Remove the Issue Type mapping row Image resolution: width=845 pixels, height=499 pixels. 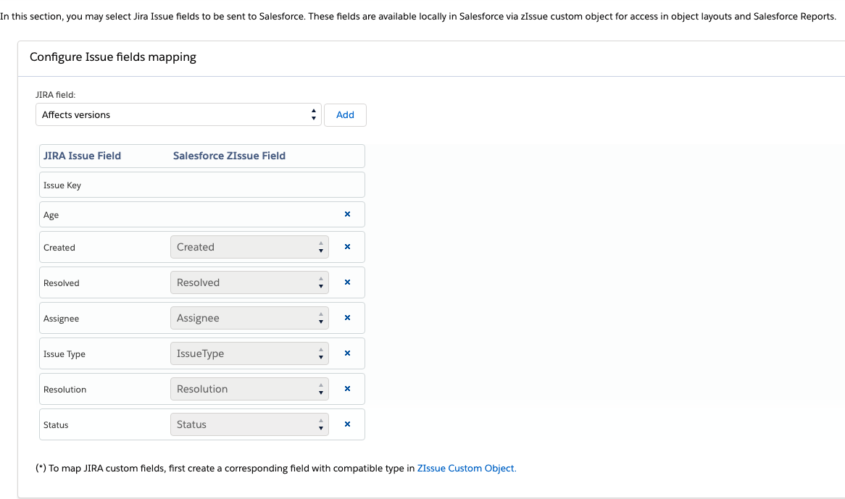click(347, 353)
